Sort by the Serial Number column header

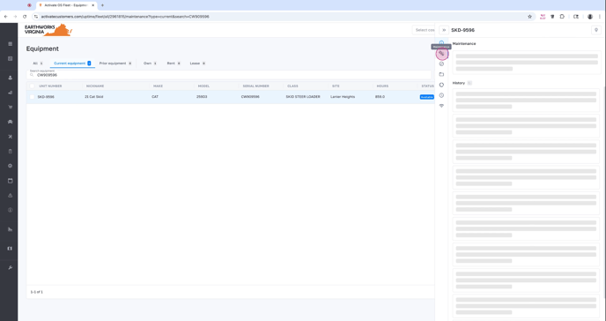pyautogui.click(x=255, y=86)
